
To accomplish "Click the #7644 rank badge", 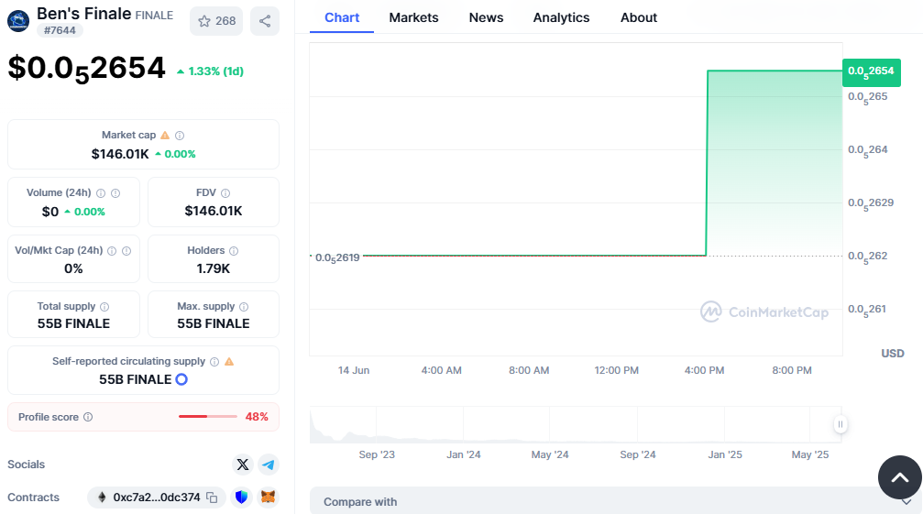I will (x=60, y=30).
